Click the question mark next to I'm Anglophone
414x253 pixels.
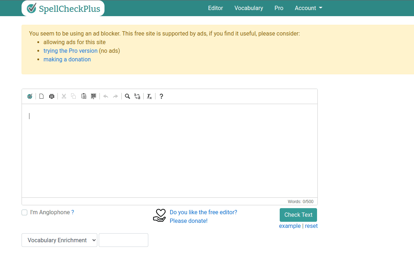coord(73,212)
